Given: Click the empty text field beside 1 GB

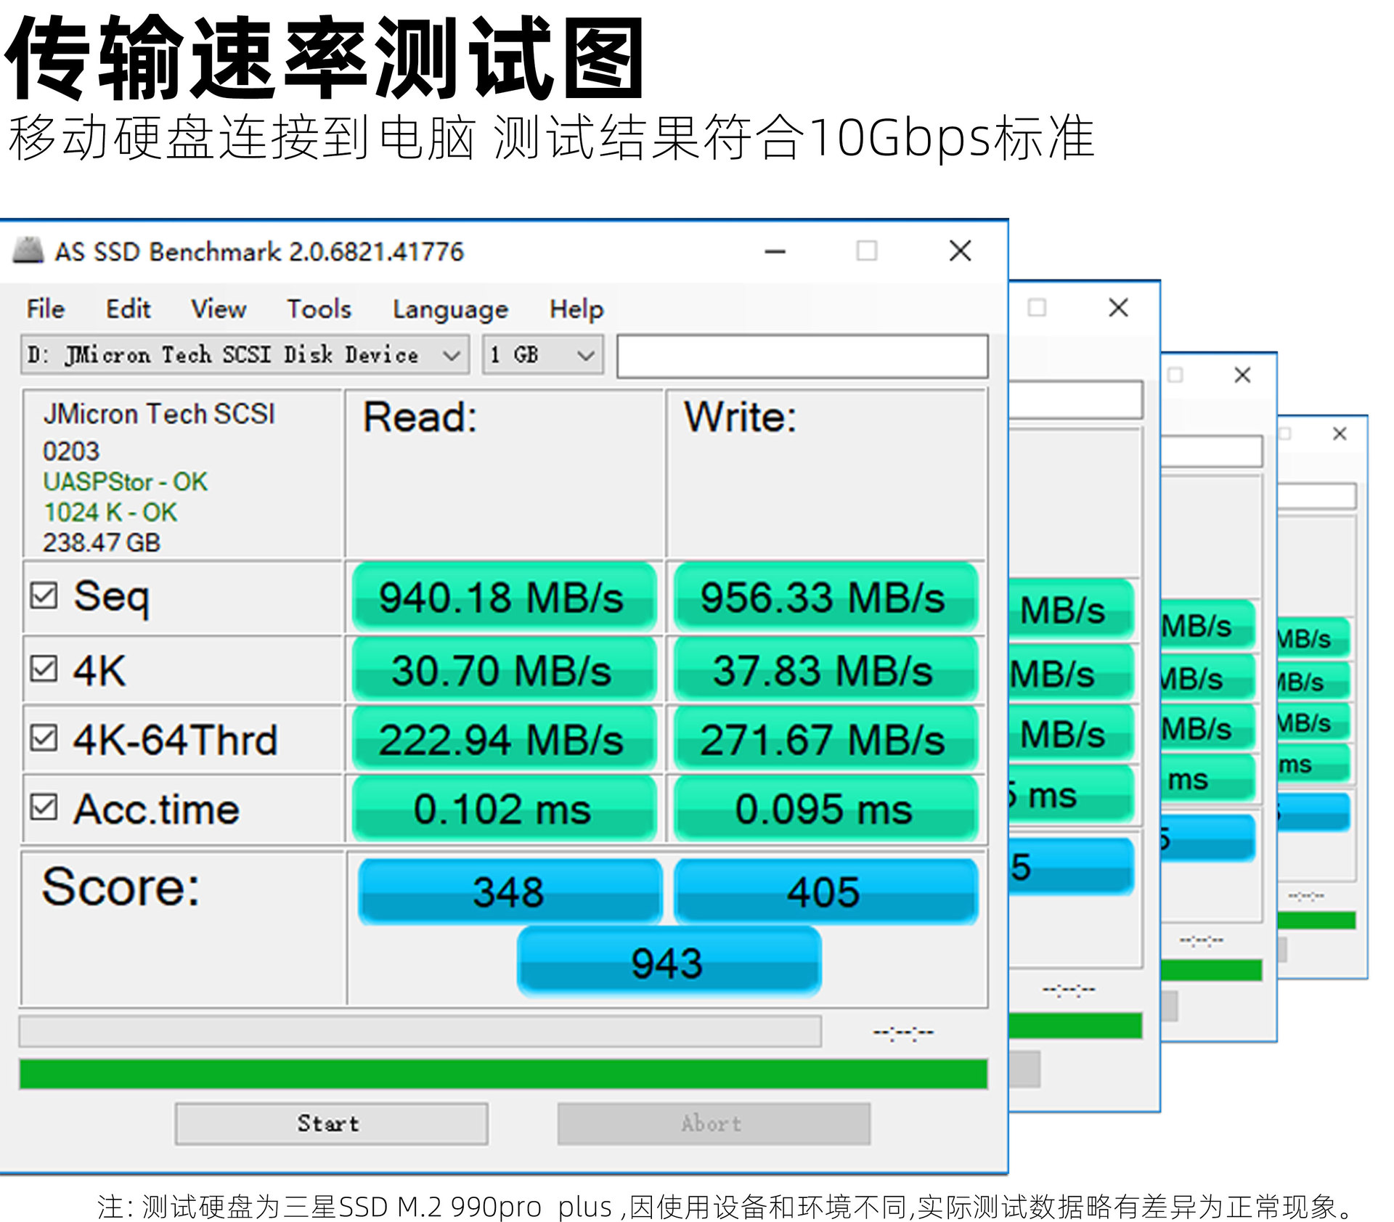Looking at the screenshot, I should (x=802, y=356).
